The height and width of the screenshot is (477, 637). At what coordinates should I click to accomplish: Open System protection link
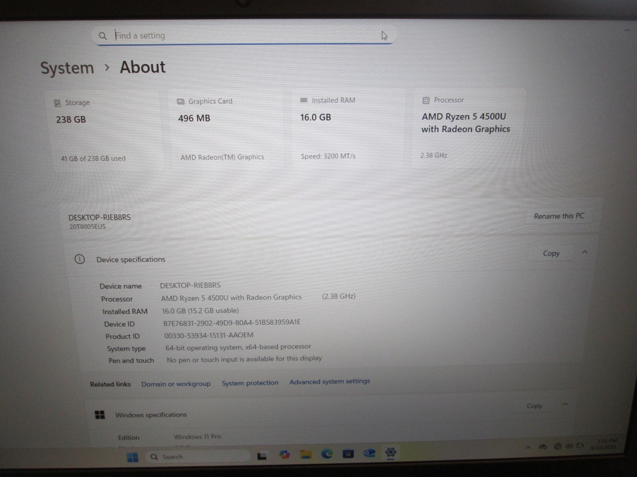click(x=250, y=383)
